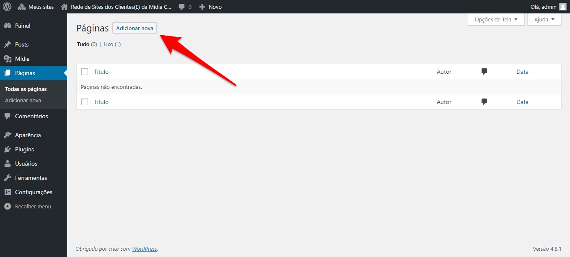Select Adicionar nova submenu in sidebar
The image size is (570, 257).
coord(23,100)
